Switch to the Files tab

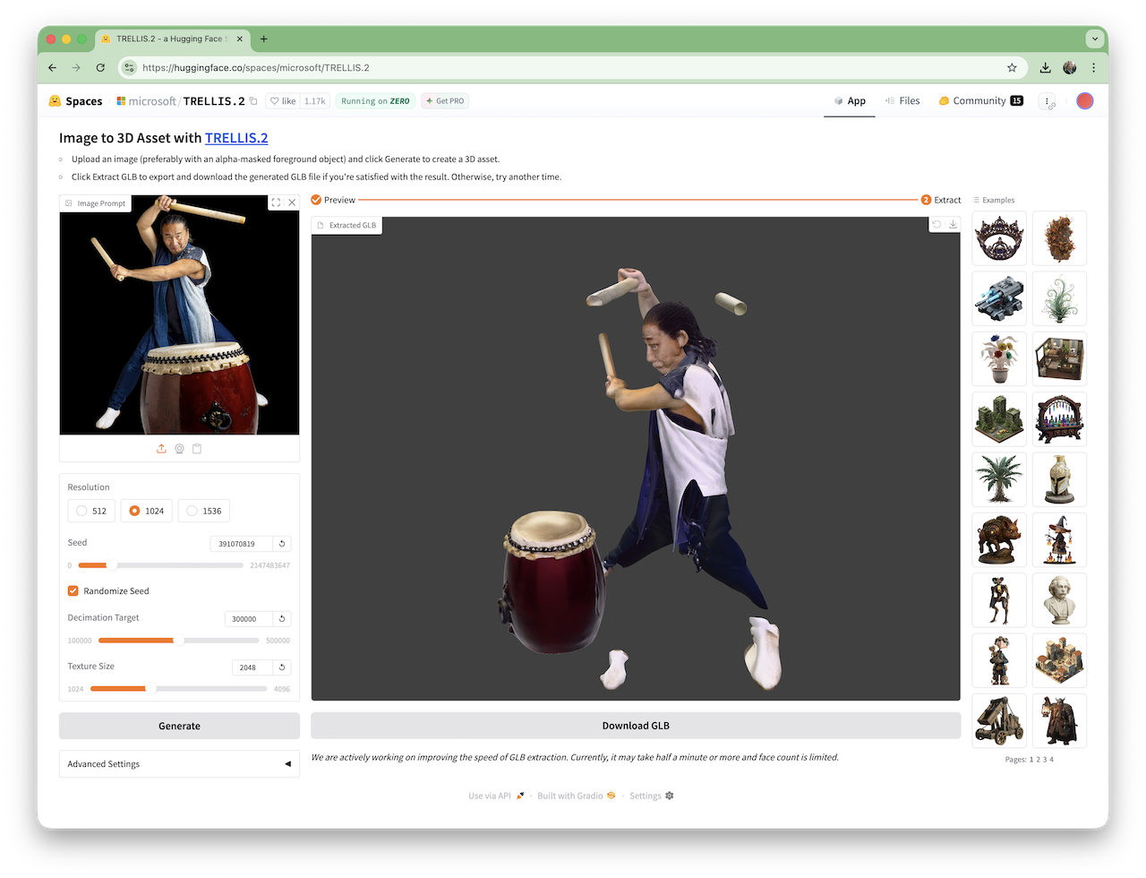(x=902, y=101)
